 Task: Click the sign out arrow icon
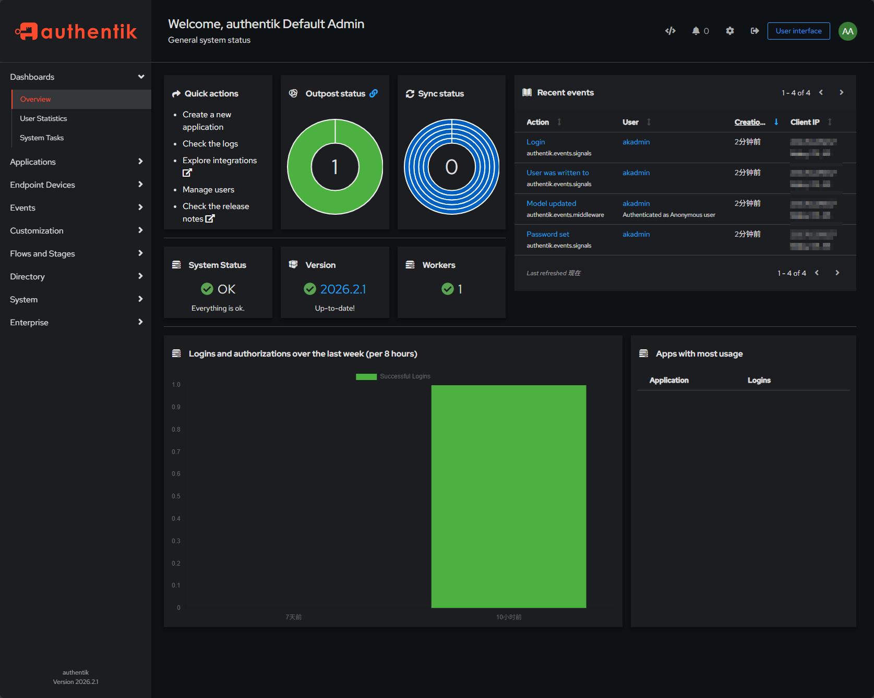pyautogui.click(x=755, y=31)
